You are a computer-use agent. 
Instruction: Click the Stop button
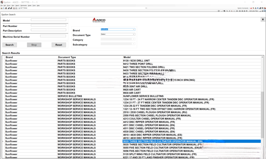click(34, 45)
